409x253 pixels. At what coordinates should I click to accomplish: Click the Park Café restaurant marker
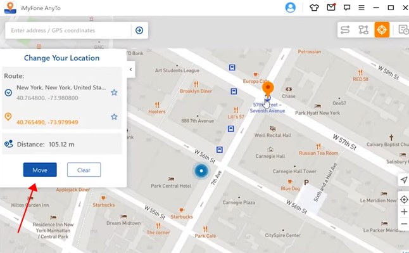tap(205, 229)
